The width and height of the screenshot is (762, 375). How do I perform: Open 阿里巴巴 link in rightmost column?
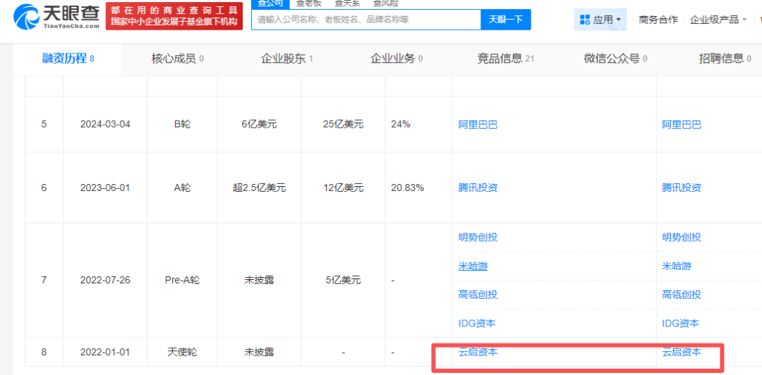click(682, 124)
